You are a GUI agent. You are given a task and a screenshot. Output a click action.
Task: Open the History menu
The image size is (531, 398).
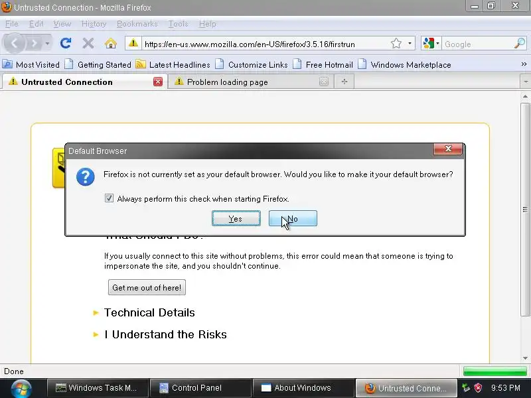click(x=94, y=24)
